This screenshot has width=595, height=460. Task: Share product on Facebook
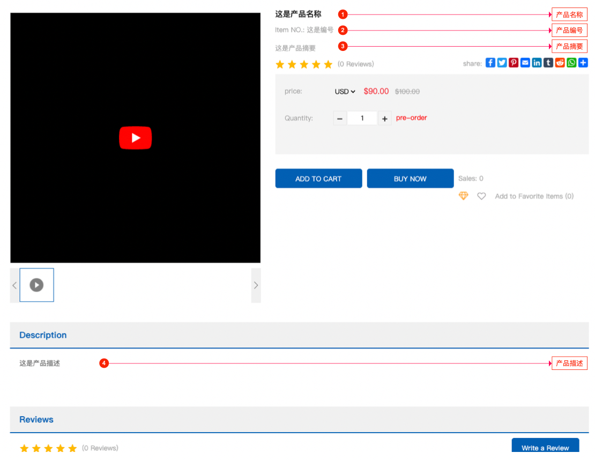490,63
